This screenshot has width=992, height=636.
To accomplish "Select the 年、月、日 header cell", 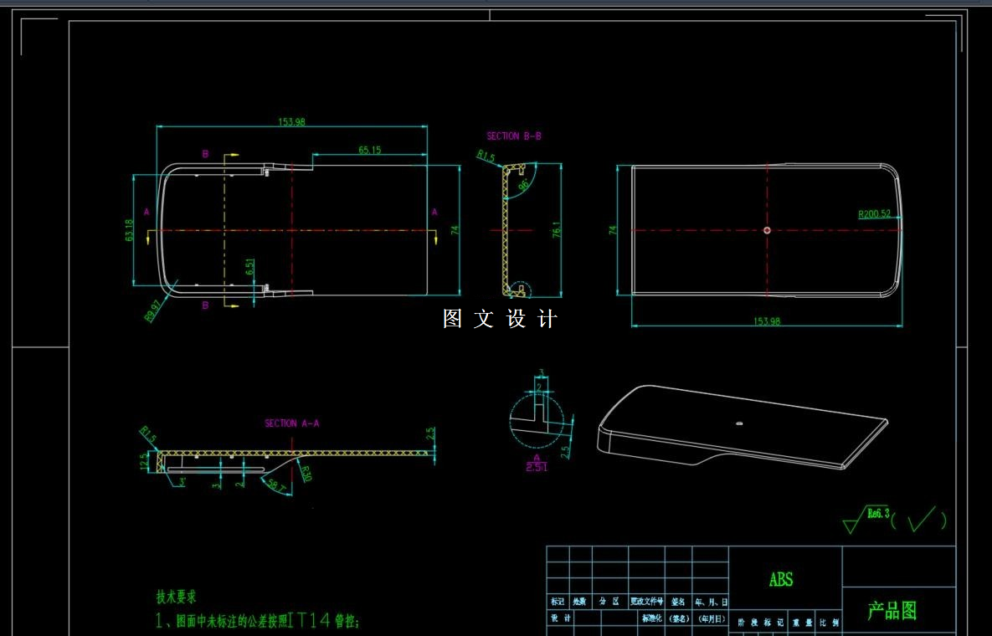I will click(712, 602).
